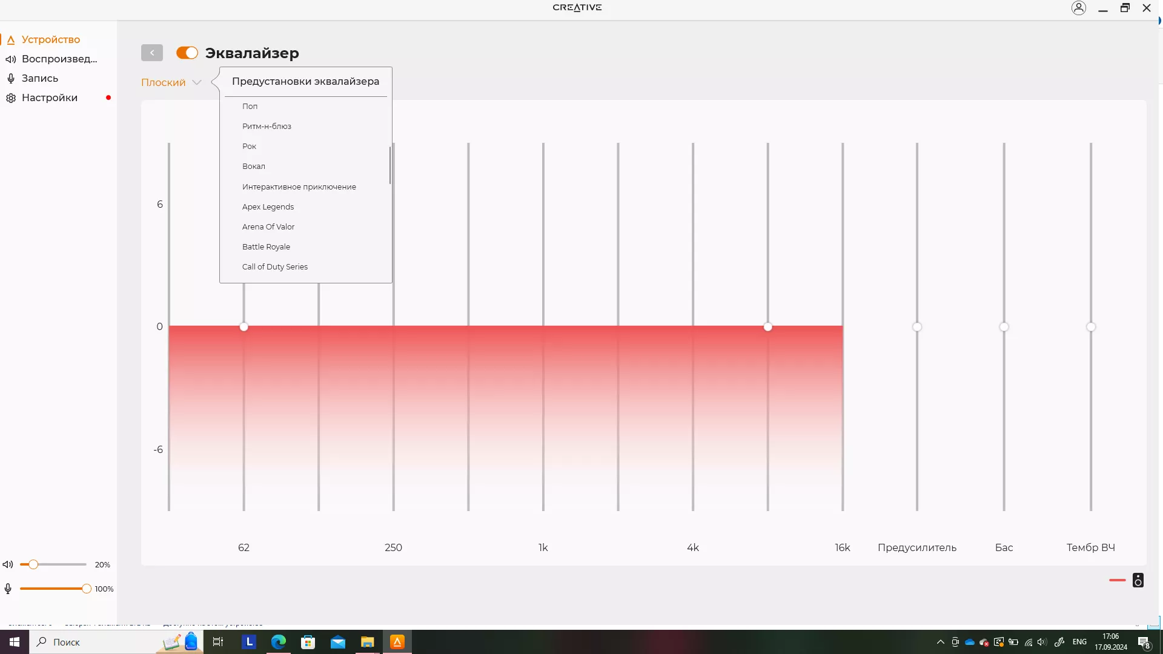Mute the microphone icon beside the 100% slider
The width and height of the screenshot is (1163, 654).
click(8, 589)
